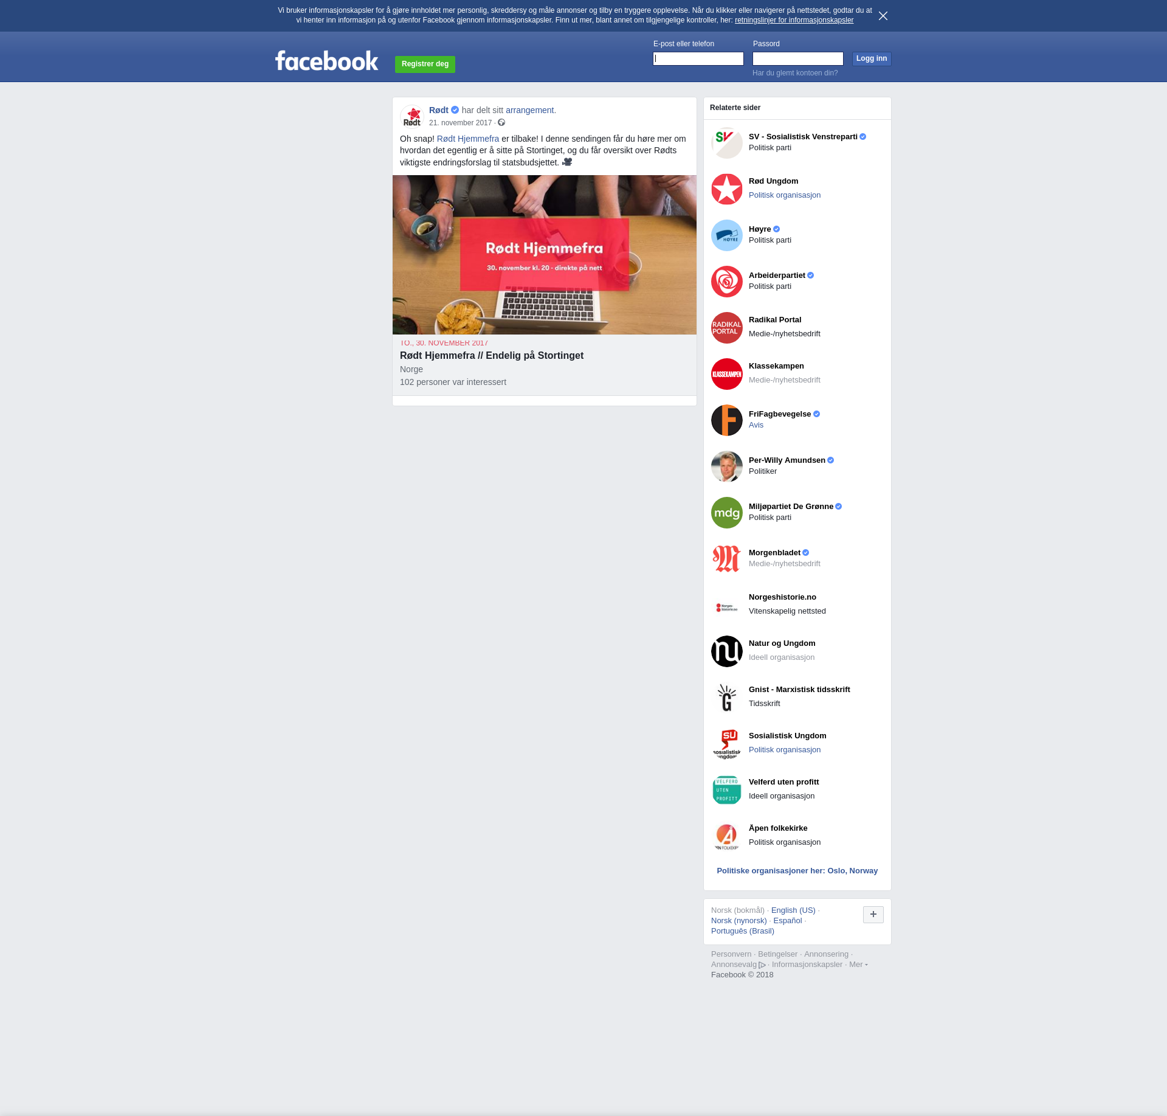The image size is (1167, 1116).
Task: Open Miljøpartiet De Grønne mdg logo
Action: (x=726, y=513)
